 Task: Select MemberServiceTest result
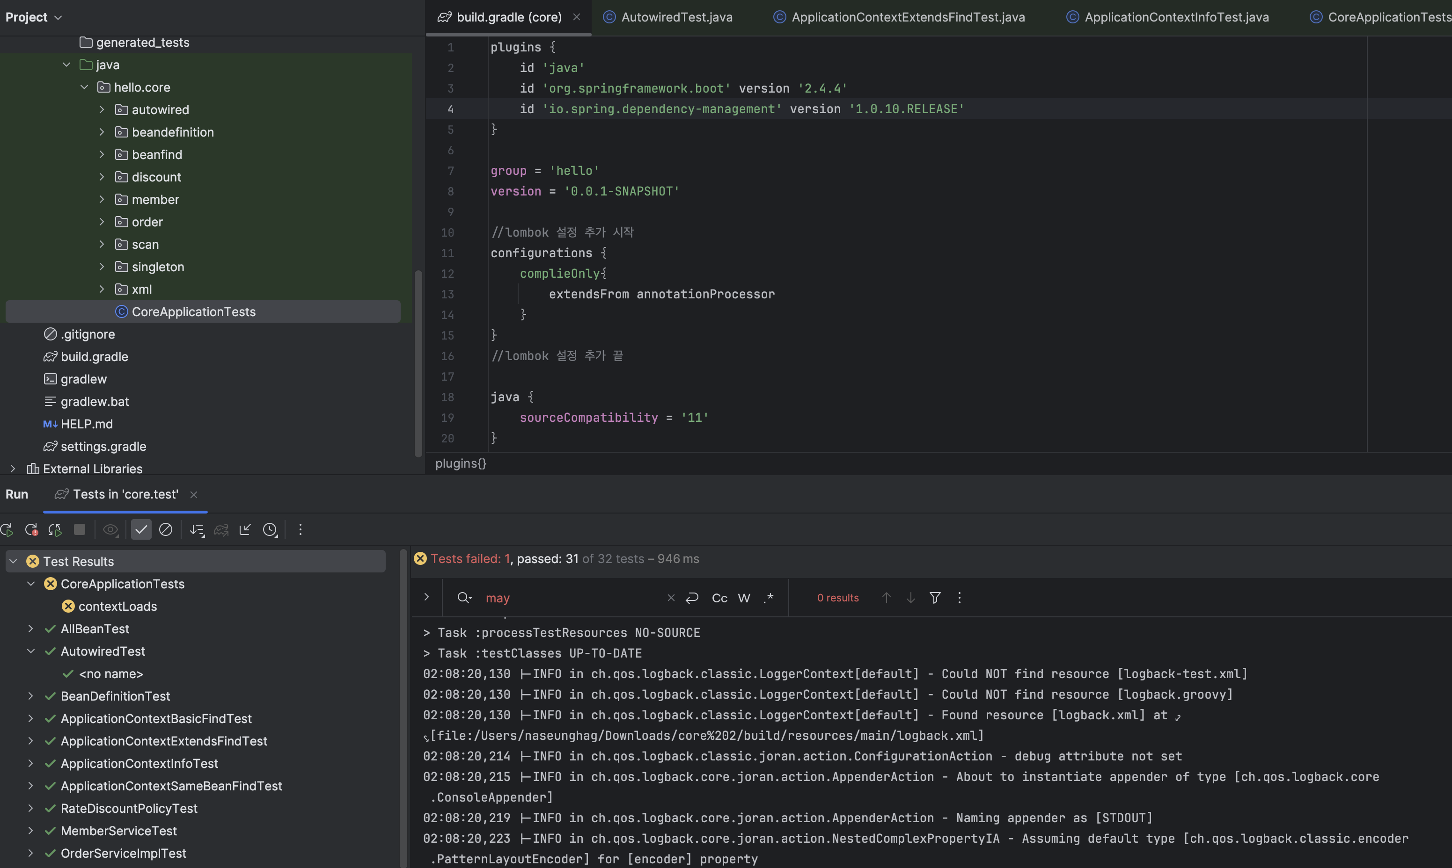coord(111,831)
